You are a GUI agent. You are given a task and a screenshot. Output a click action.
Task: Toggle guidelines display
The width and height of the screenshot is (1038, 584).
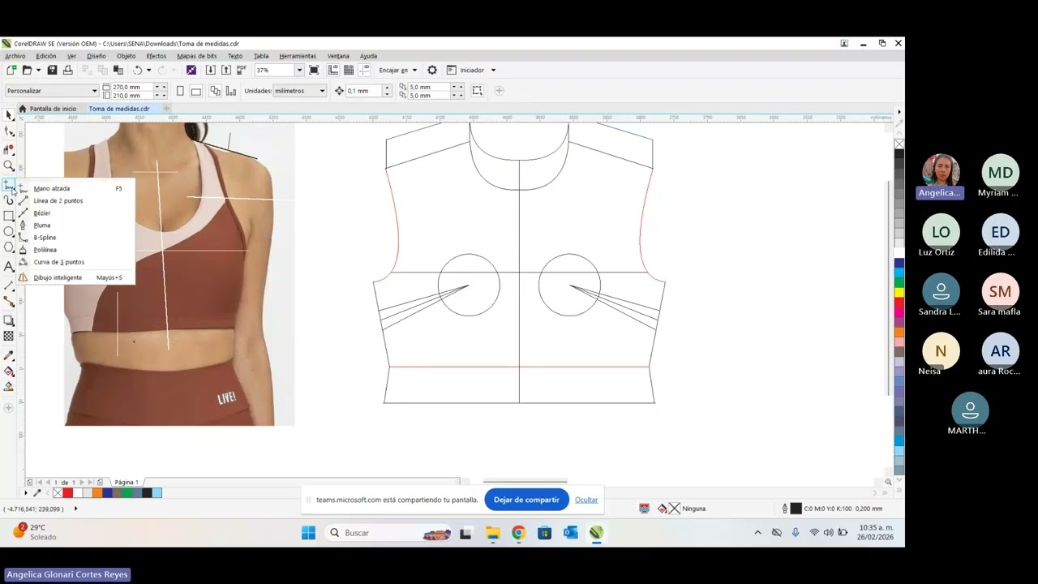tap(364, 71)
